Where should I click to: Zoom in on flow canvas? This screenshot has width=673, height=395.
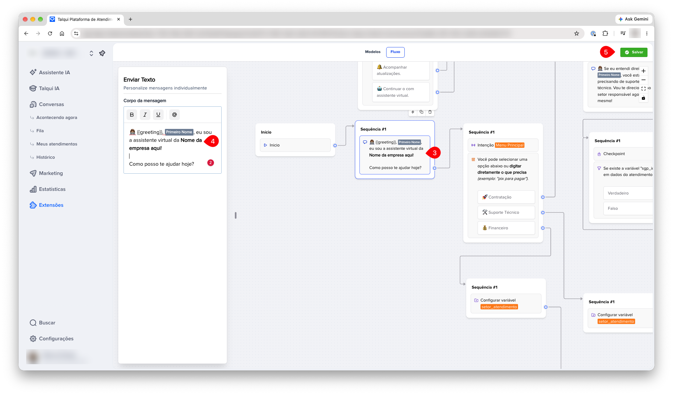pos(644,71)
